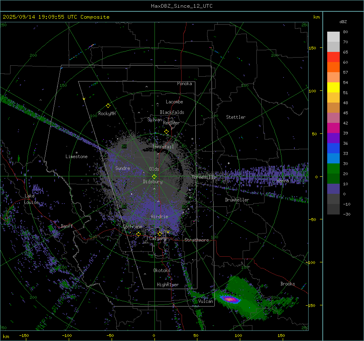Image resolution: width=364 pixels, height=341 pixels.
Task: Click the Brooks town label
Action: [x=288, y=284]
